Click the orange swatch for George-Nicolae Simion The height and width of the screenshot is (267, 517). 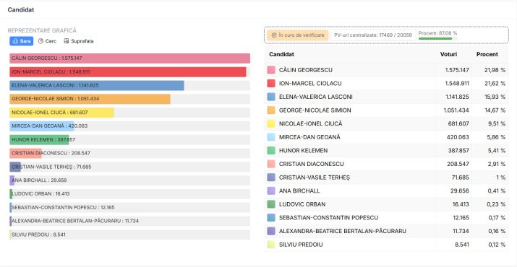[x=271, y=110]
